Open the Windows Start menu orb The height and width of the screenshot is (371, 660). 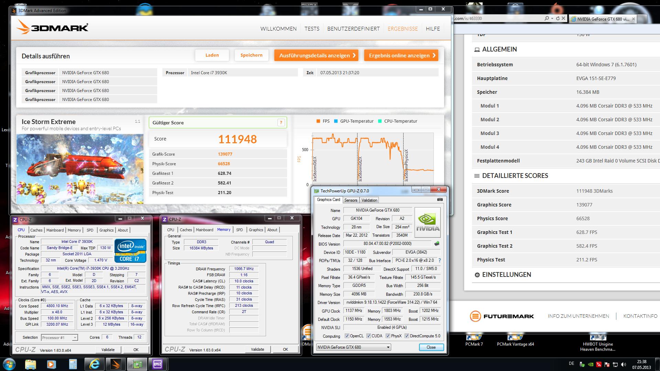click(9, 364)
